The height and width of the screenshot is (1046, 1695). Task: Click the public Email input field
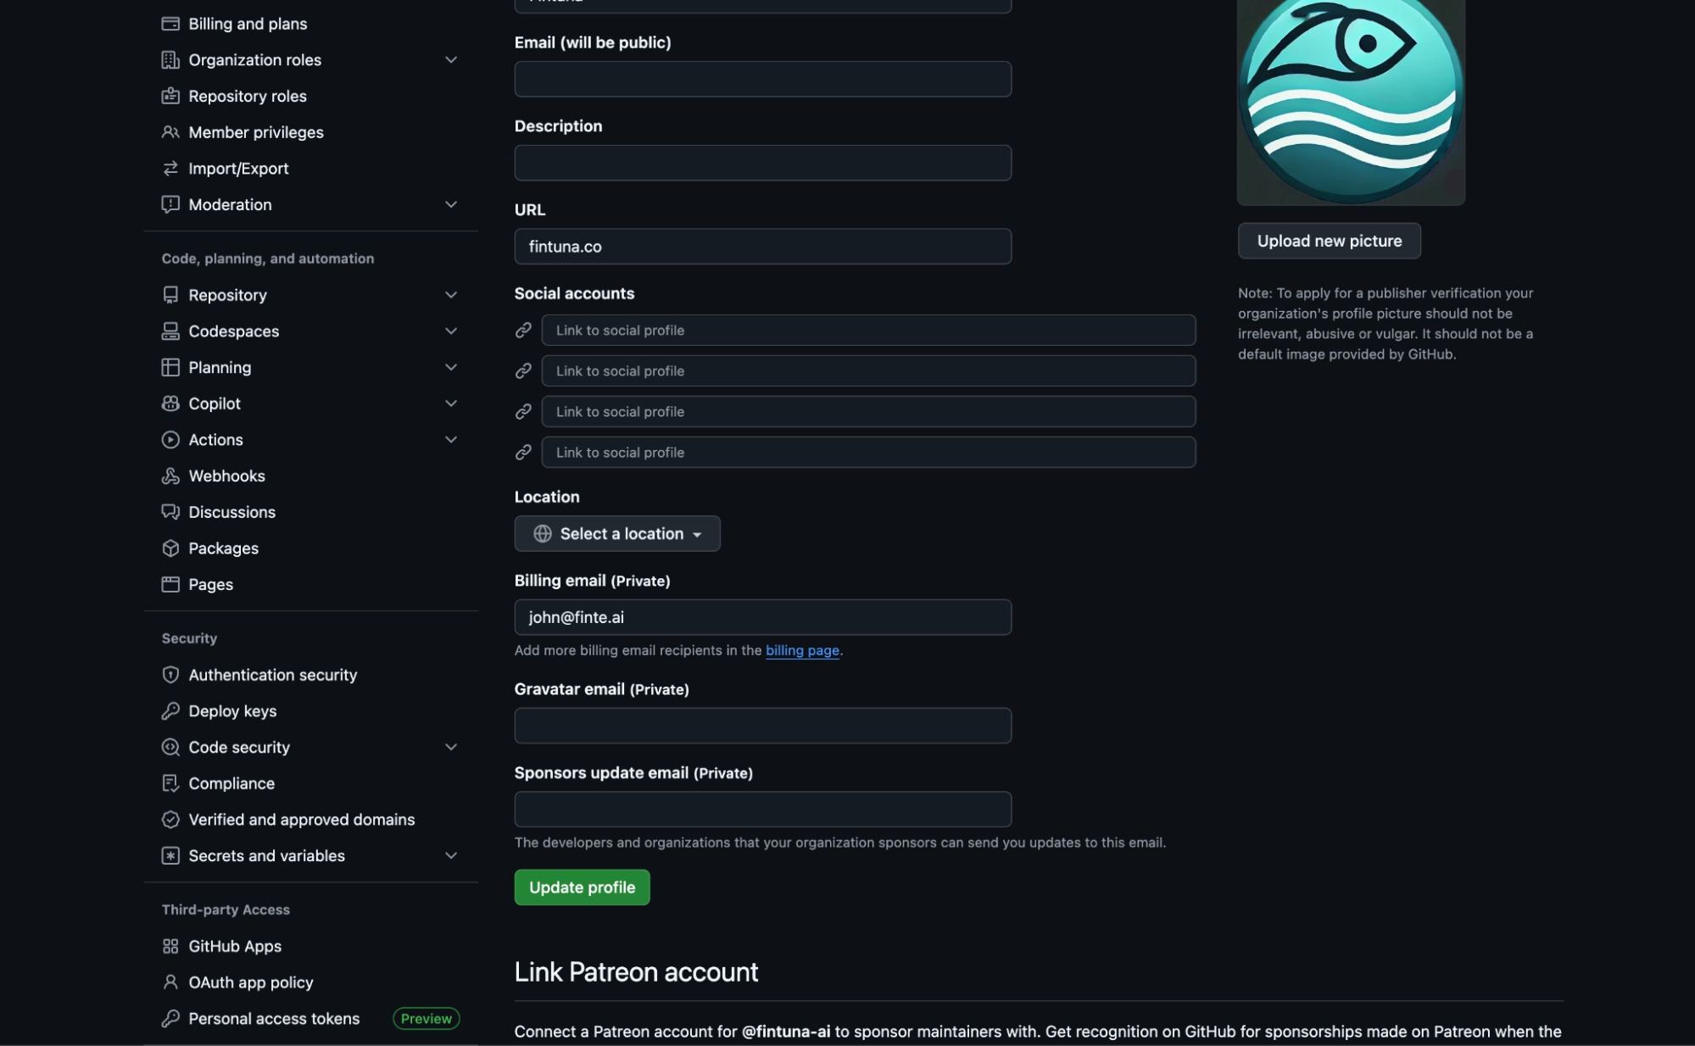pos(762,79)
